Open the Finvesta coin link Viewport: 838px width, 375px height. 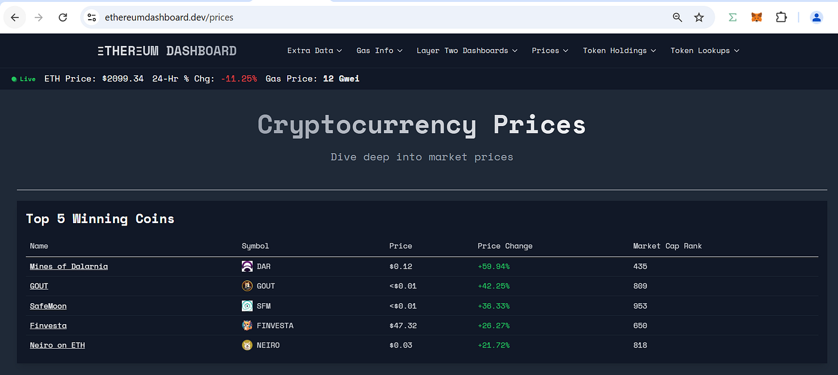48,325
